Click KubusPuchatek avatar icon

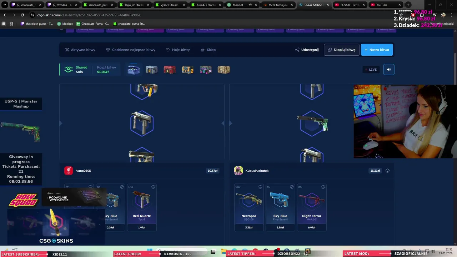tap(238, 171)
